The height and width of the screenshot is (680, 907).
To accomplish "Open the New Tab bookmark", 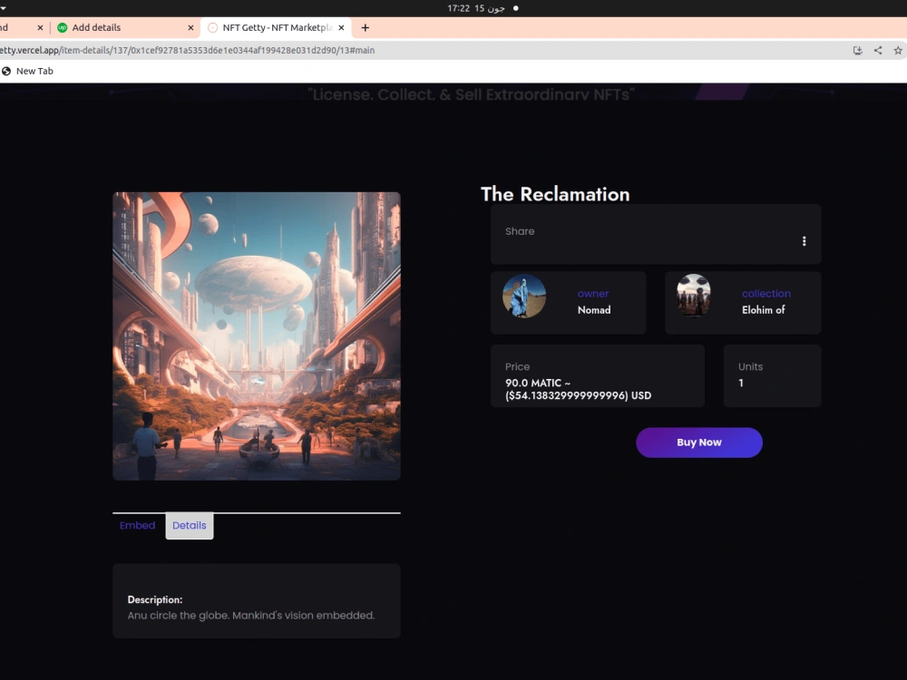I will tap(28, 71).
